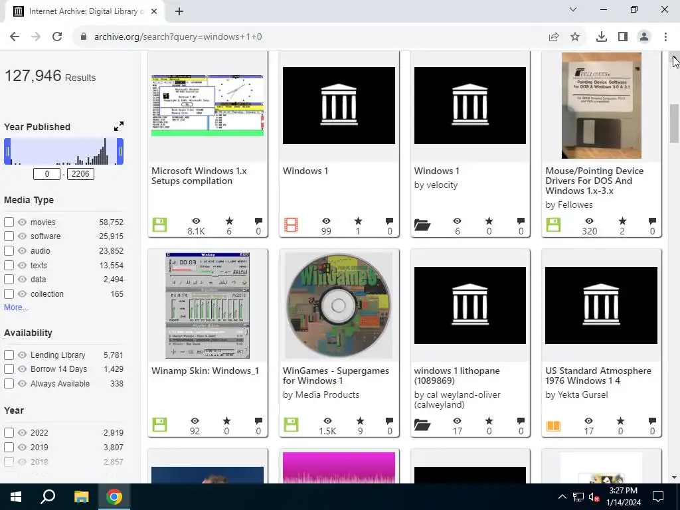Reload the archive.org page
The image size is (680, 510).
pyautogui.click(x=57, y=37)
